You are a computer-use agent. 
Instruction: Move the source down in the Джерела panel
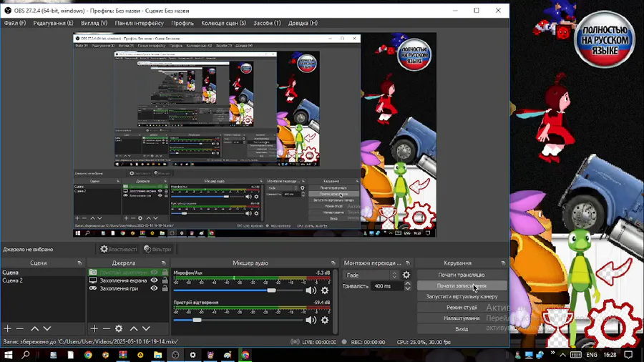pyautogui.click(x=146, y=328)
